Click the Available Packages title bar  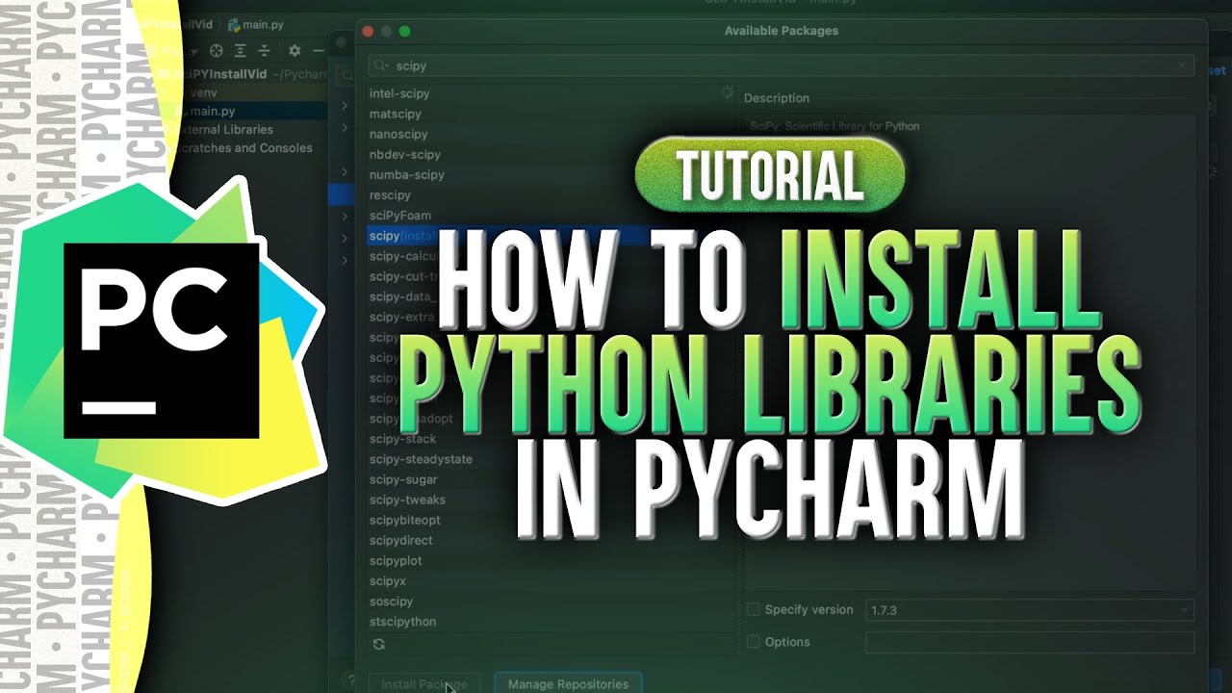click(781, 31)
